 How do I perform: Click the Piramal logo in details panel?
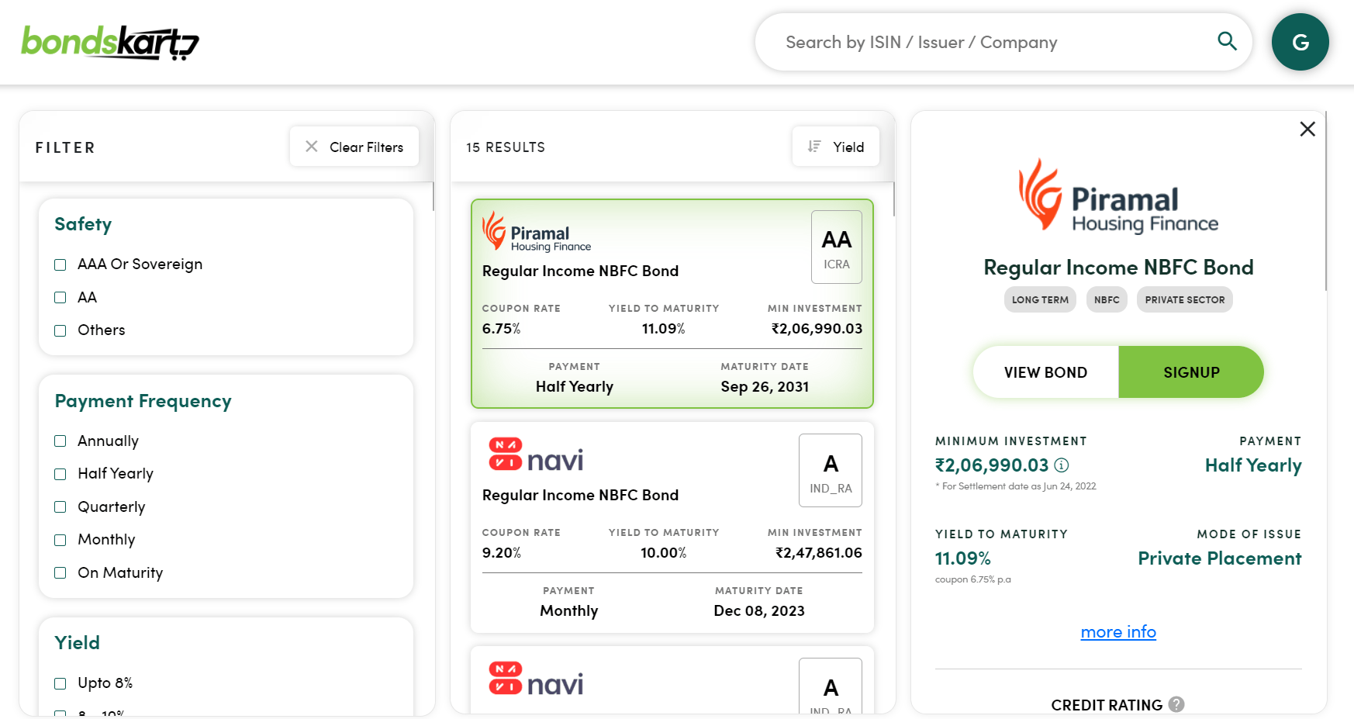(x=1117, y=197)
